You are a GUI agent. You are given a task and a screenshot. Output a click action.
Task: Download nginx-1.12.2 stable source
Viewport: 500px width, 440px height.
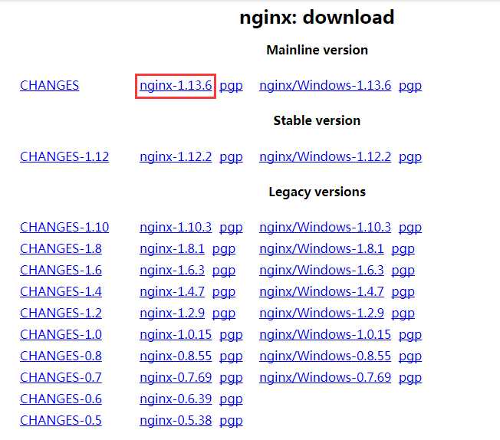[176, 156]
